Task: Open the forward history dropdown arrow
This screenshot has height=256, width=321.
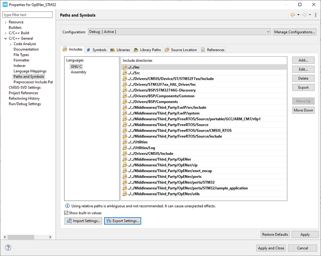Action: 310,15
